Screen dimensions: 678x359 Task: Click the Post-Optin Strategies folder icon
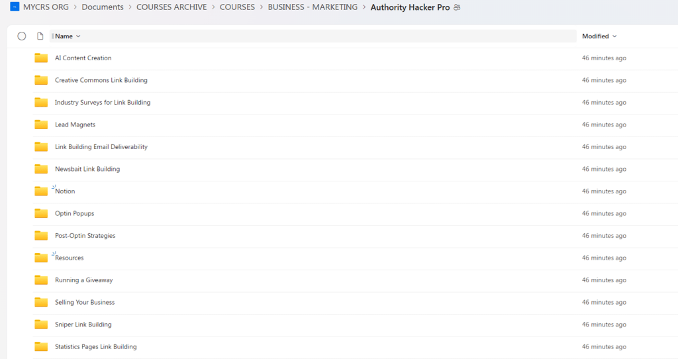(41, 236)
